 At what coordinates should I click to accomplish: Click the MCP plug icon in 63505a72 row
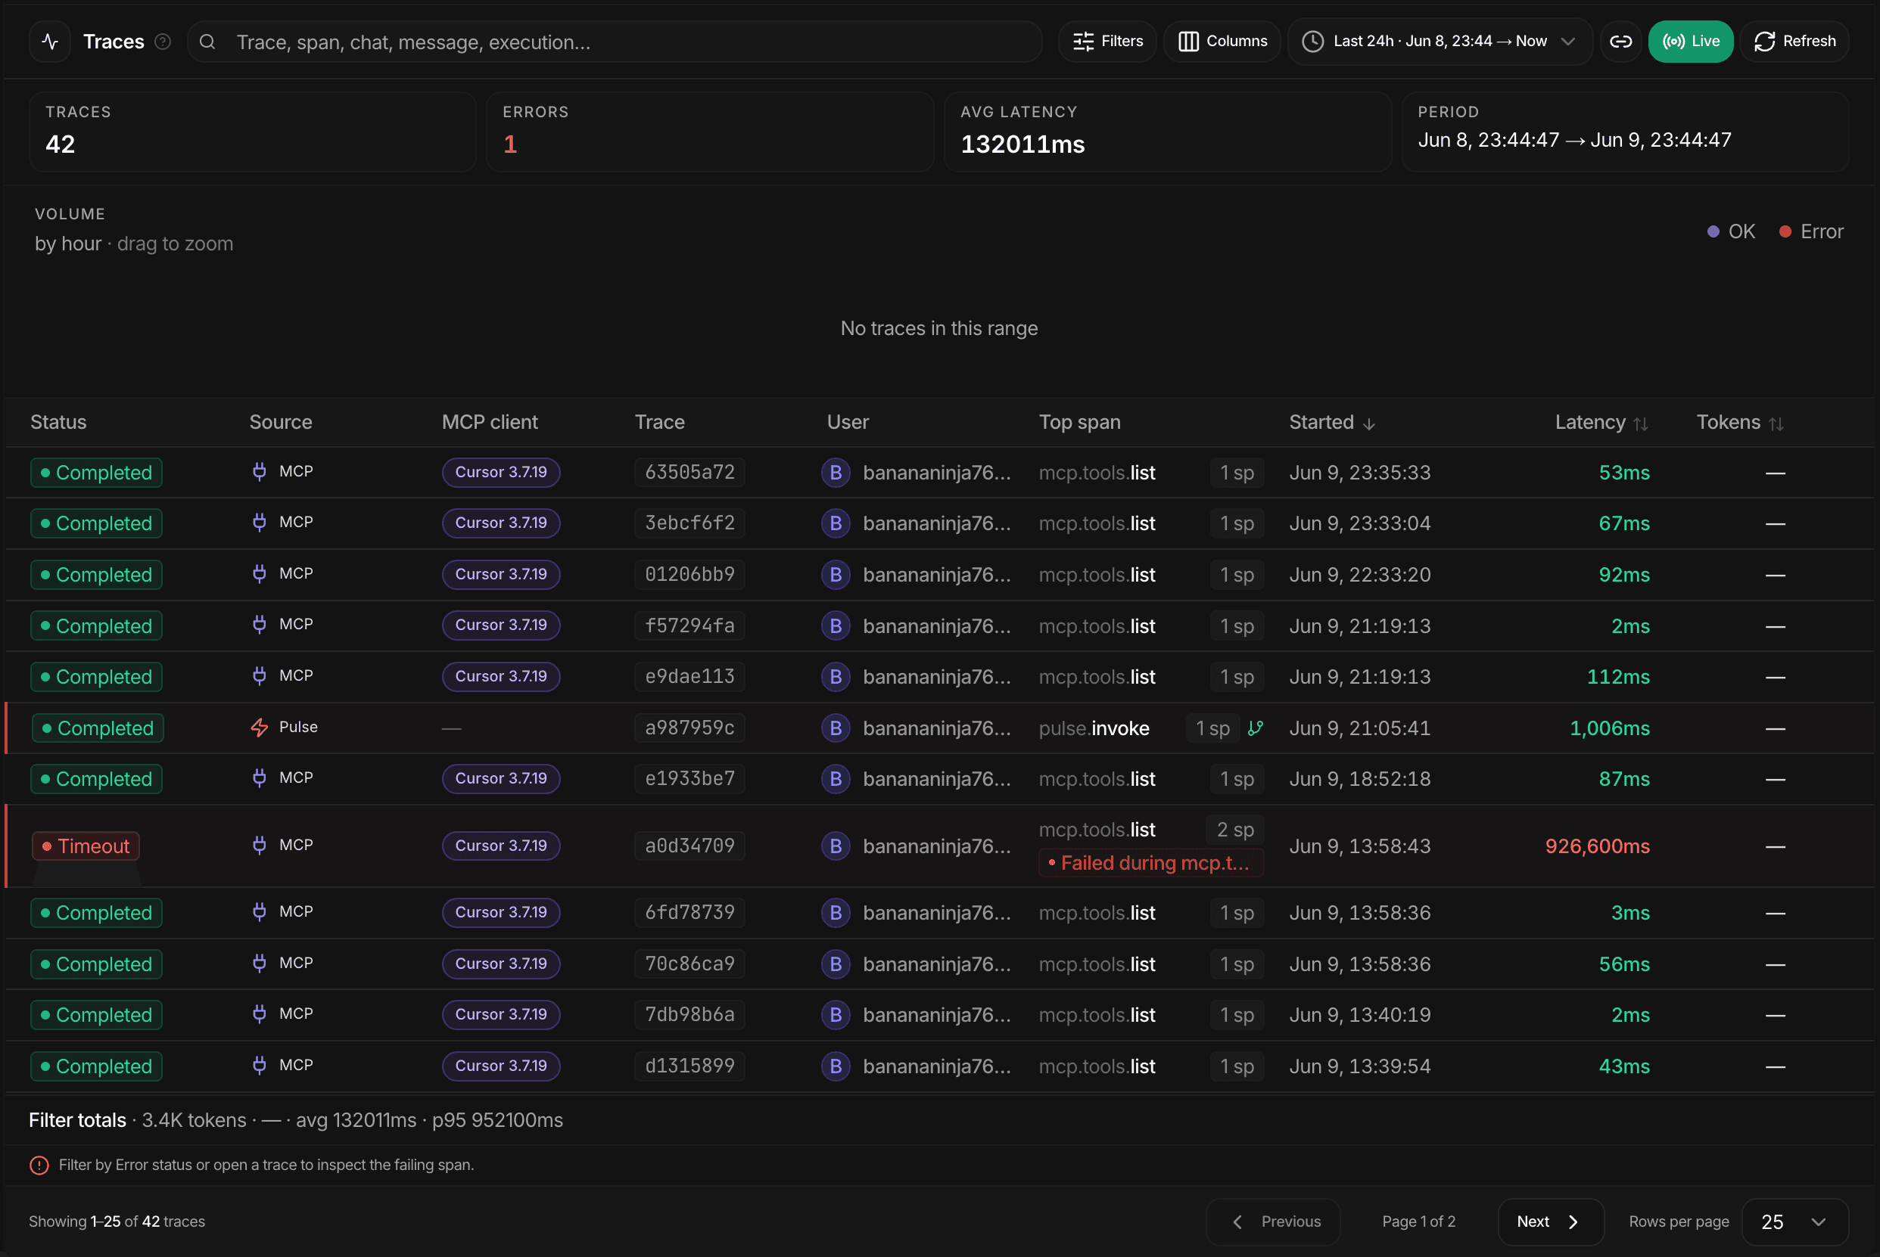click(259, 471)
